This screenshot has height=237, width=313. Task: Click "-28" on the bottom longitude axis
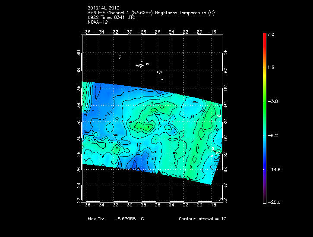point(142,205)
